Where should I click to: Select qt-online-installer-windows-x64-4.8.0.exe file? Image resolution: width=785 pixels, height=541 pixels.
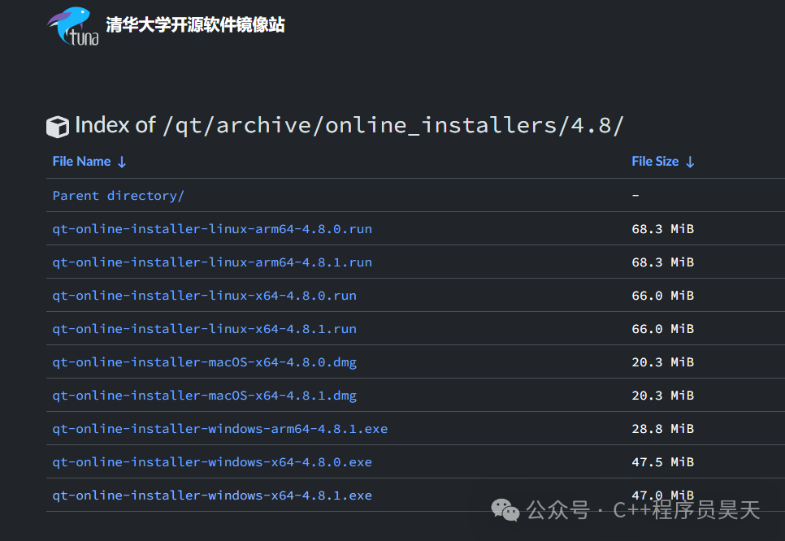click(x=212, y=462)
